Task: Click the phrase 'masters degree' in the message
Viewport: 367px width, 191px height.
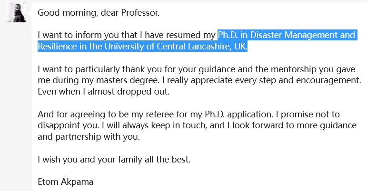Action: [x=127, y=80]
